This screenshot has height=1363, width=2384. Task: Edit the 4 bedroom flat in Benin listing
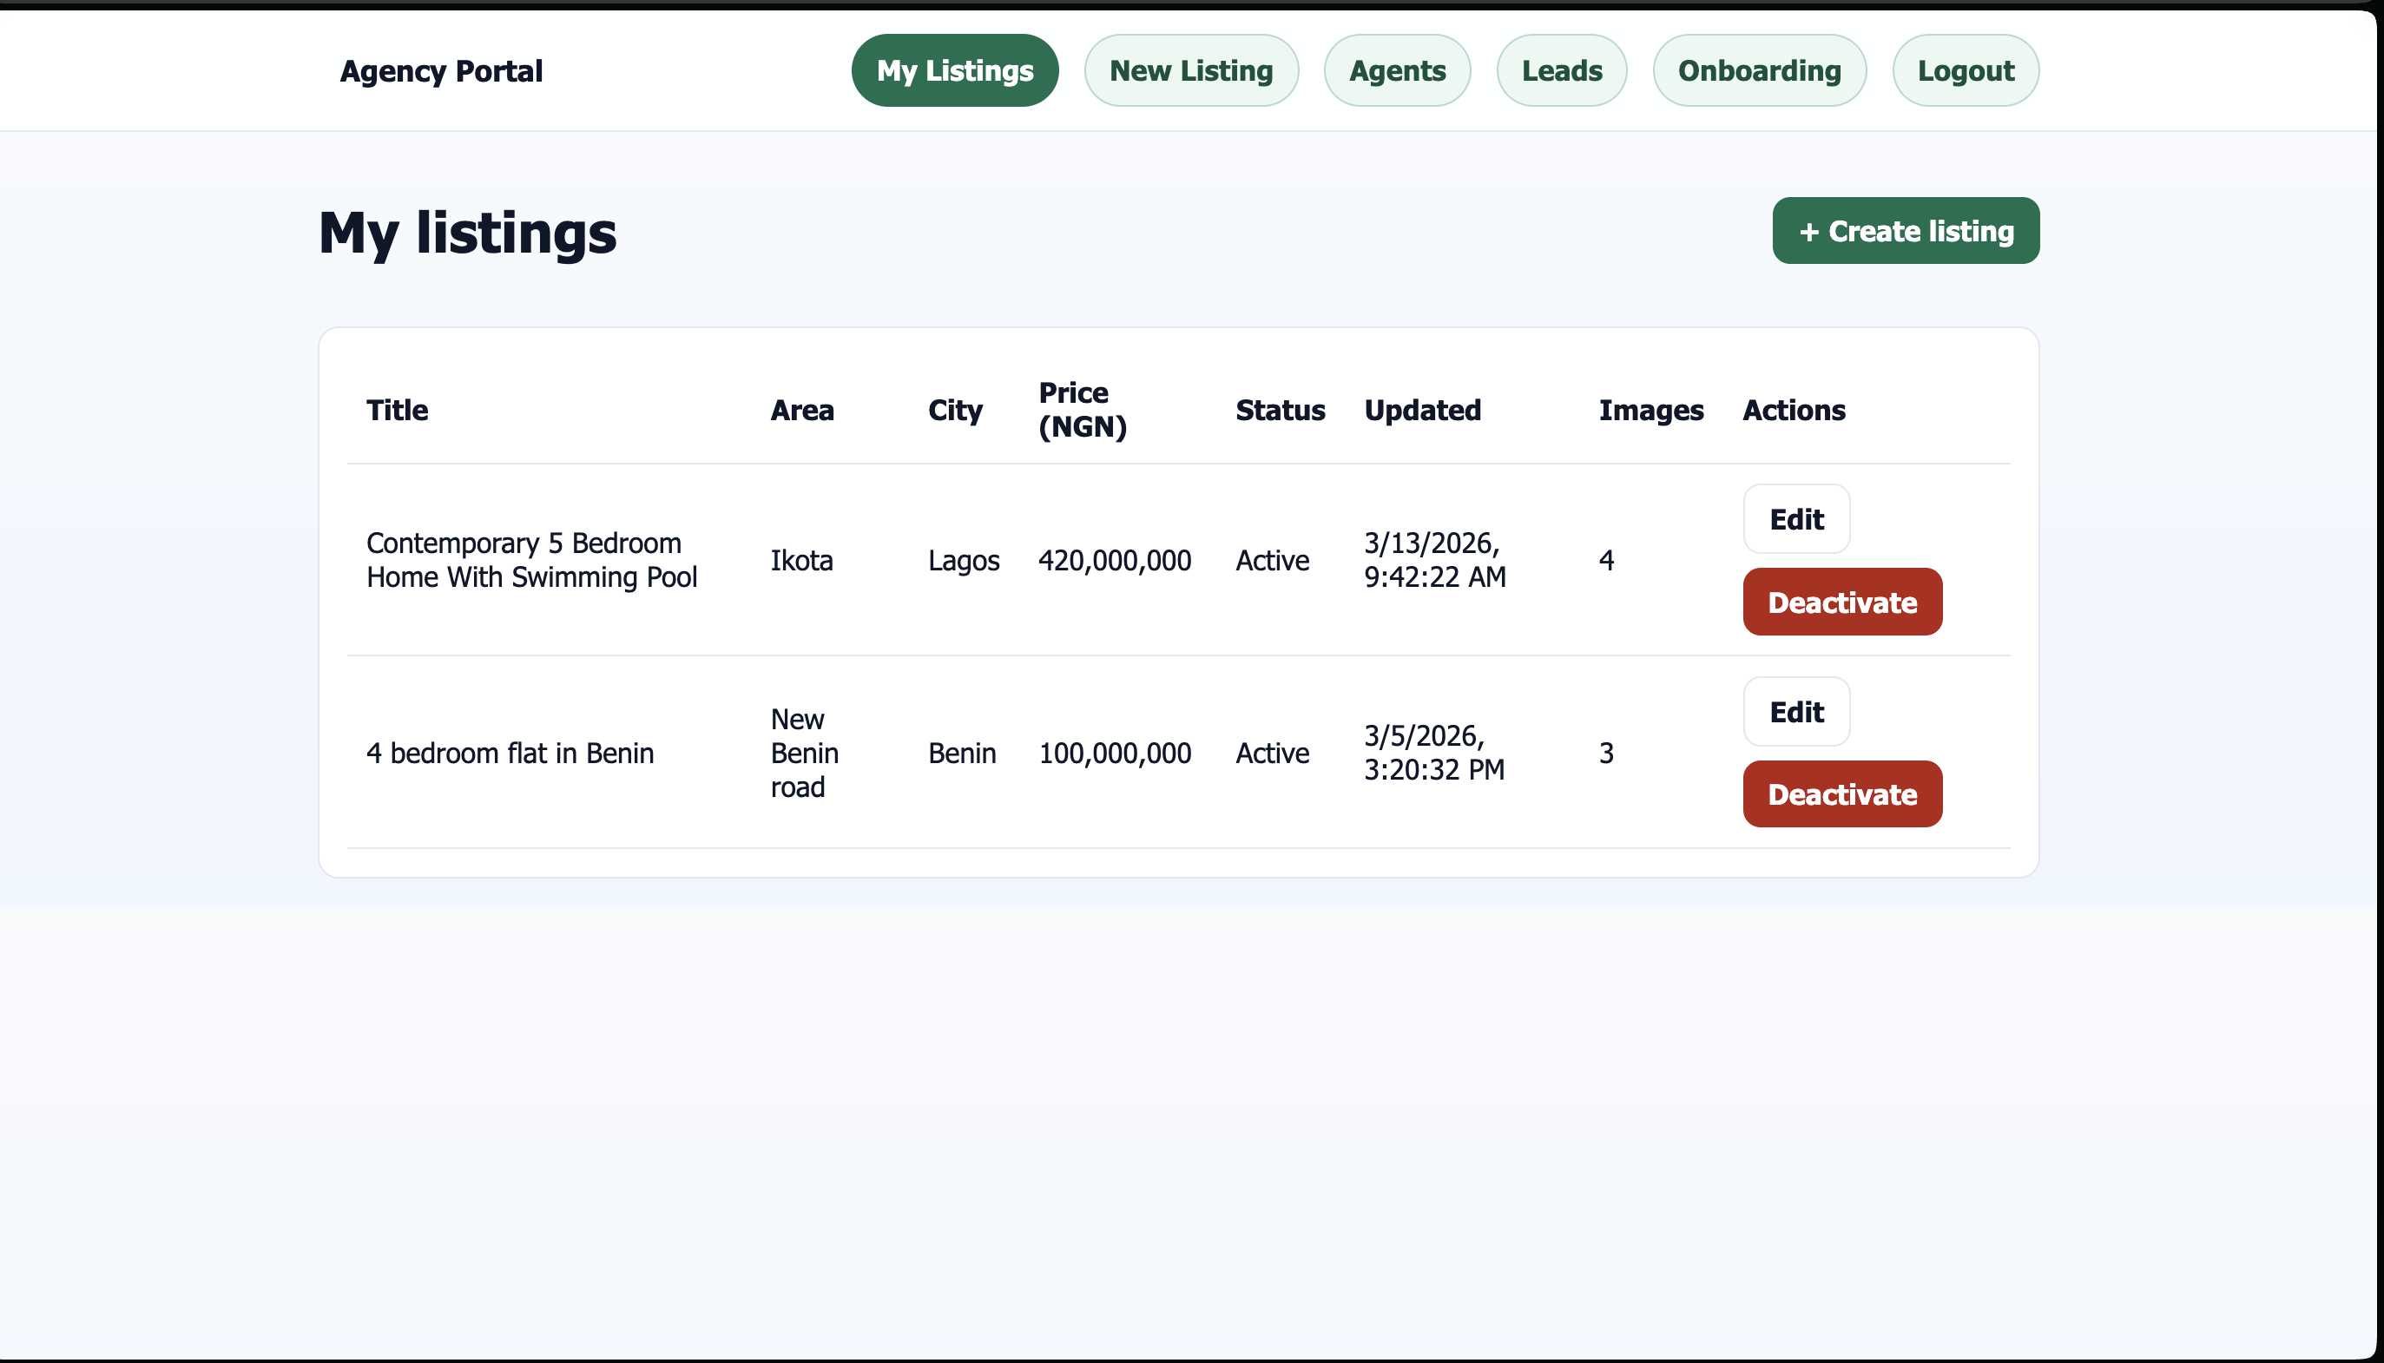coord(1796,712)
